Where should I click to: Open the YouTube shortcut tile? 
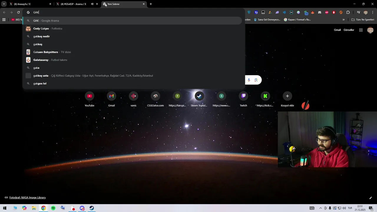90,99
